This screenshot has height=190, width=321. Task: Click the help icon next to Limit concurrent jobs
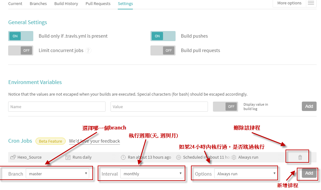click(x=88, y=50)
